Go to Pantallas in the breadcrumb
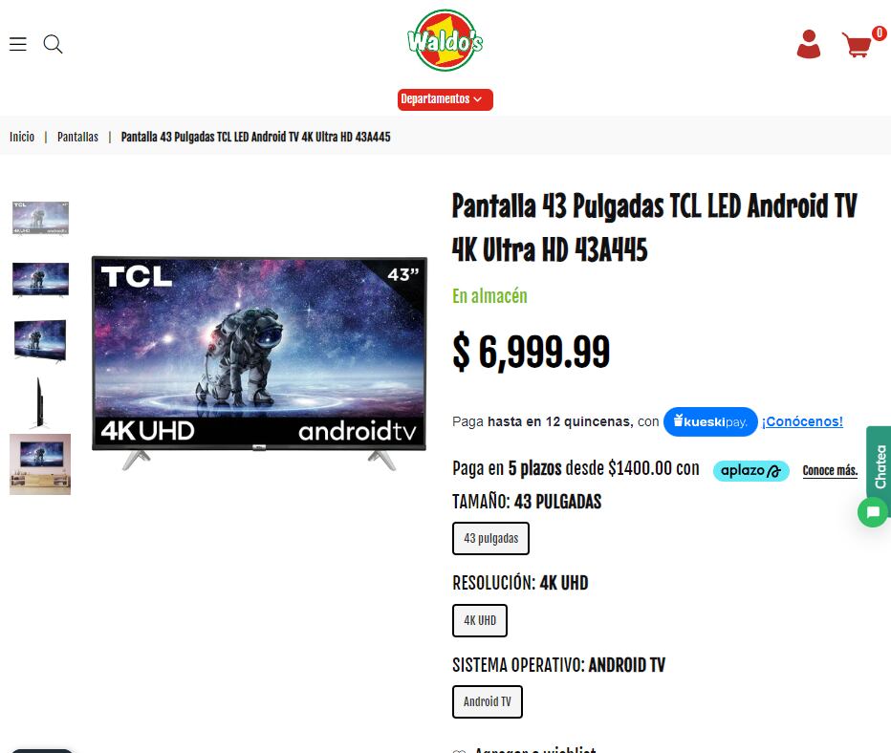The width and height of the screenshot is (891, 753). tap(77, 137)
